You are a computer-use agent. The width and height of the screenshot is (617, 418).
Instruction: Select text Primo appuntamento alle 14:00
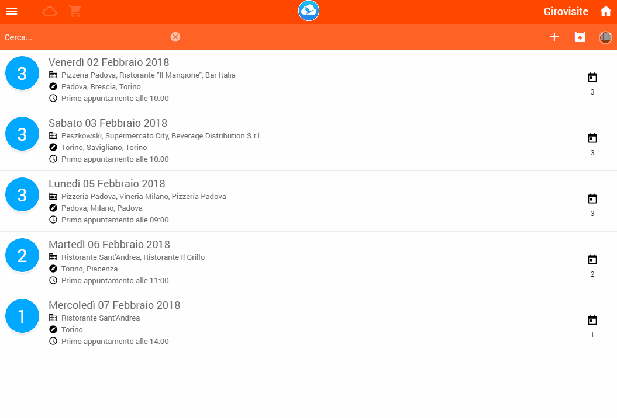(x=115, y=342)
